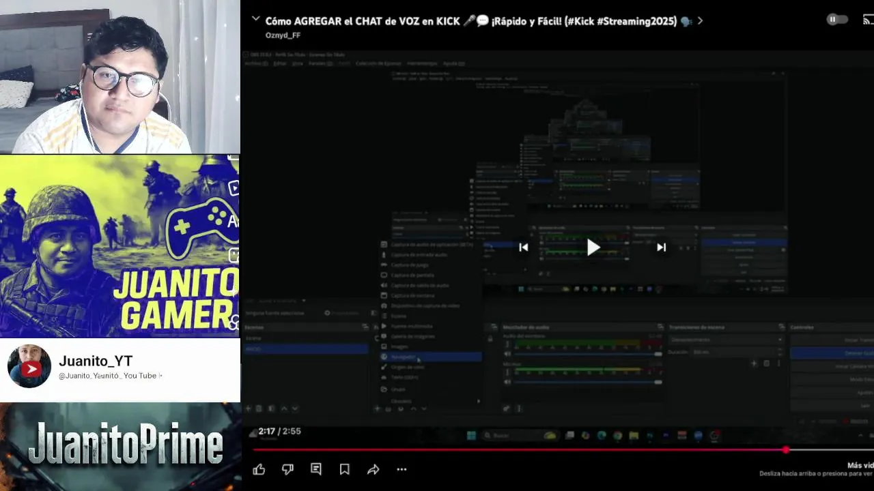Image resolution: width=874 pixels, height=491 pixels.
Task: Open the cast to device icon
Action: point(869,20)
